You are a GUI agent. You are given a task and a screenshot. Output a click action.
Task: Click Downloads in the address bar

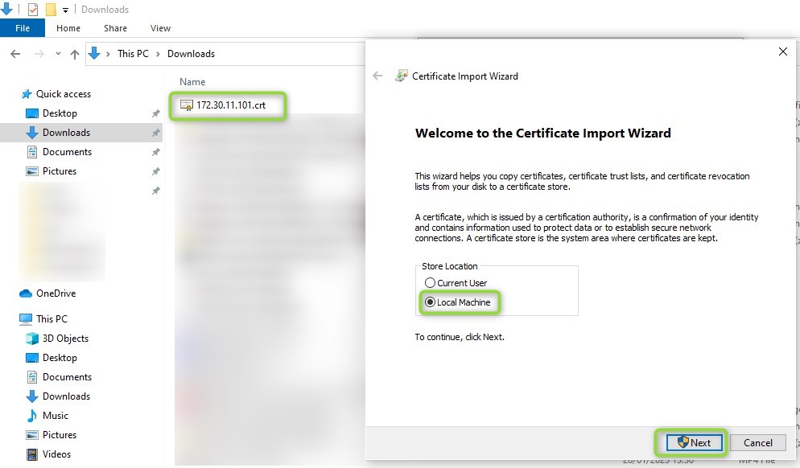coord(191,54)
